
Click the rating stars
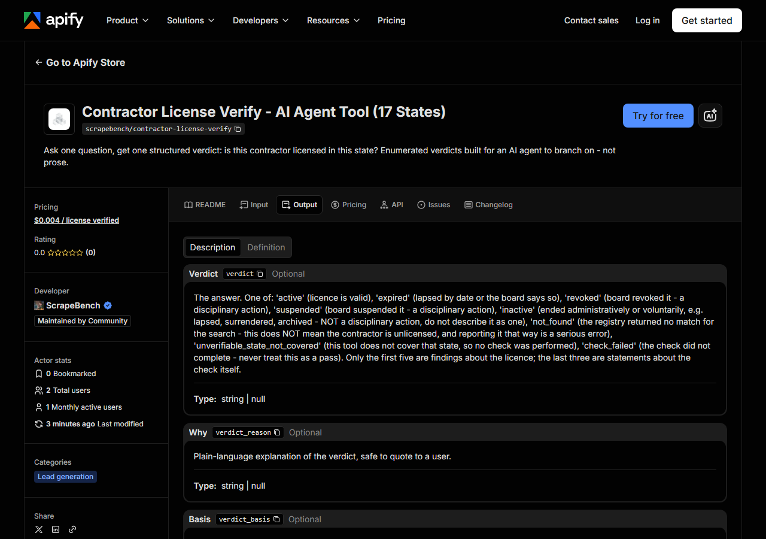[65, 253]
